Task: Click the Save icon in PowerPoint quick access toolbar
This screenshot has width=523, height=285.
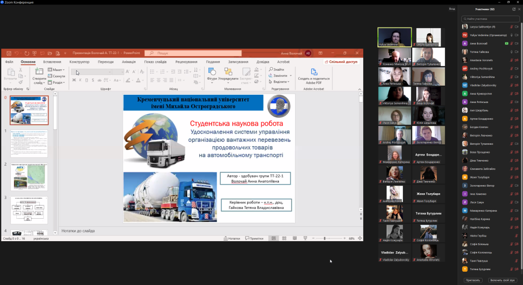Action: (x=9, y=53)
